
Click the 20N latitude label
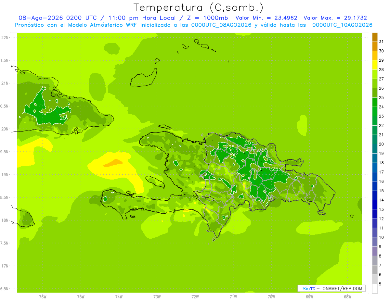(5, 129)
